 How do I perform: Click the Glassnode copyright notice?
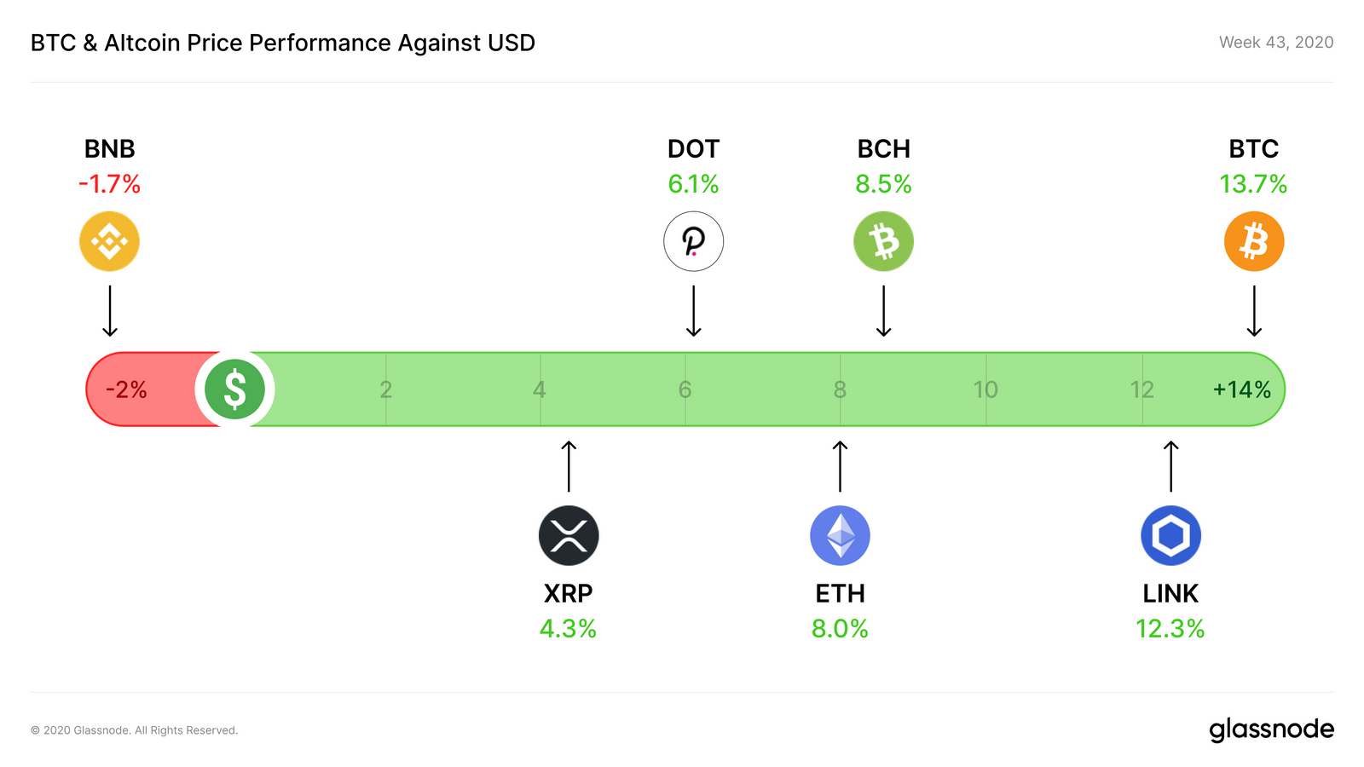135,730
